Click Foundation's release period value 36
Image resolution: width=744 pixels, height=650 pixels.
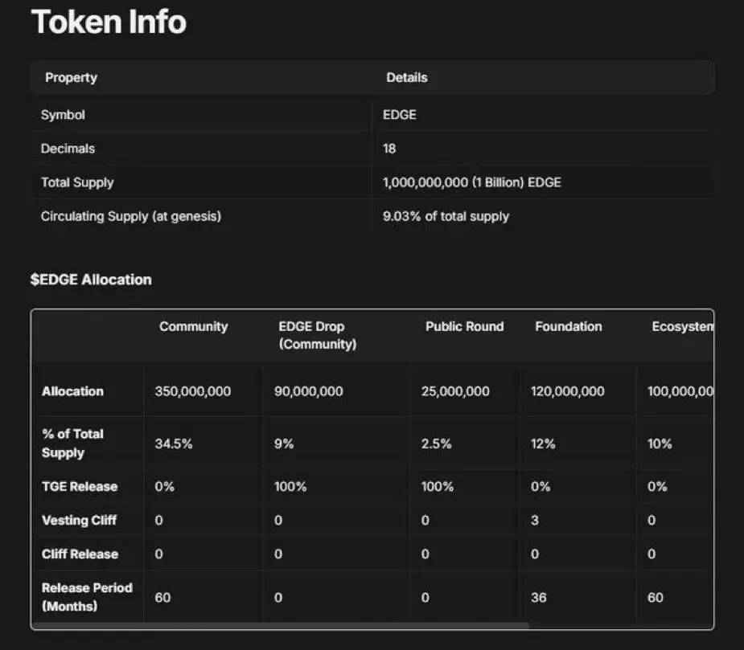[539, 598]
